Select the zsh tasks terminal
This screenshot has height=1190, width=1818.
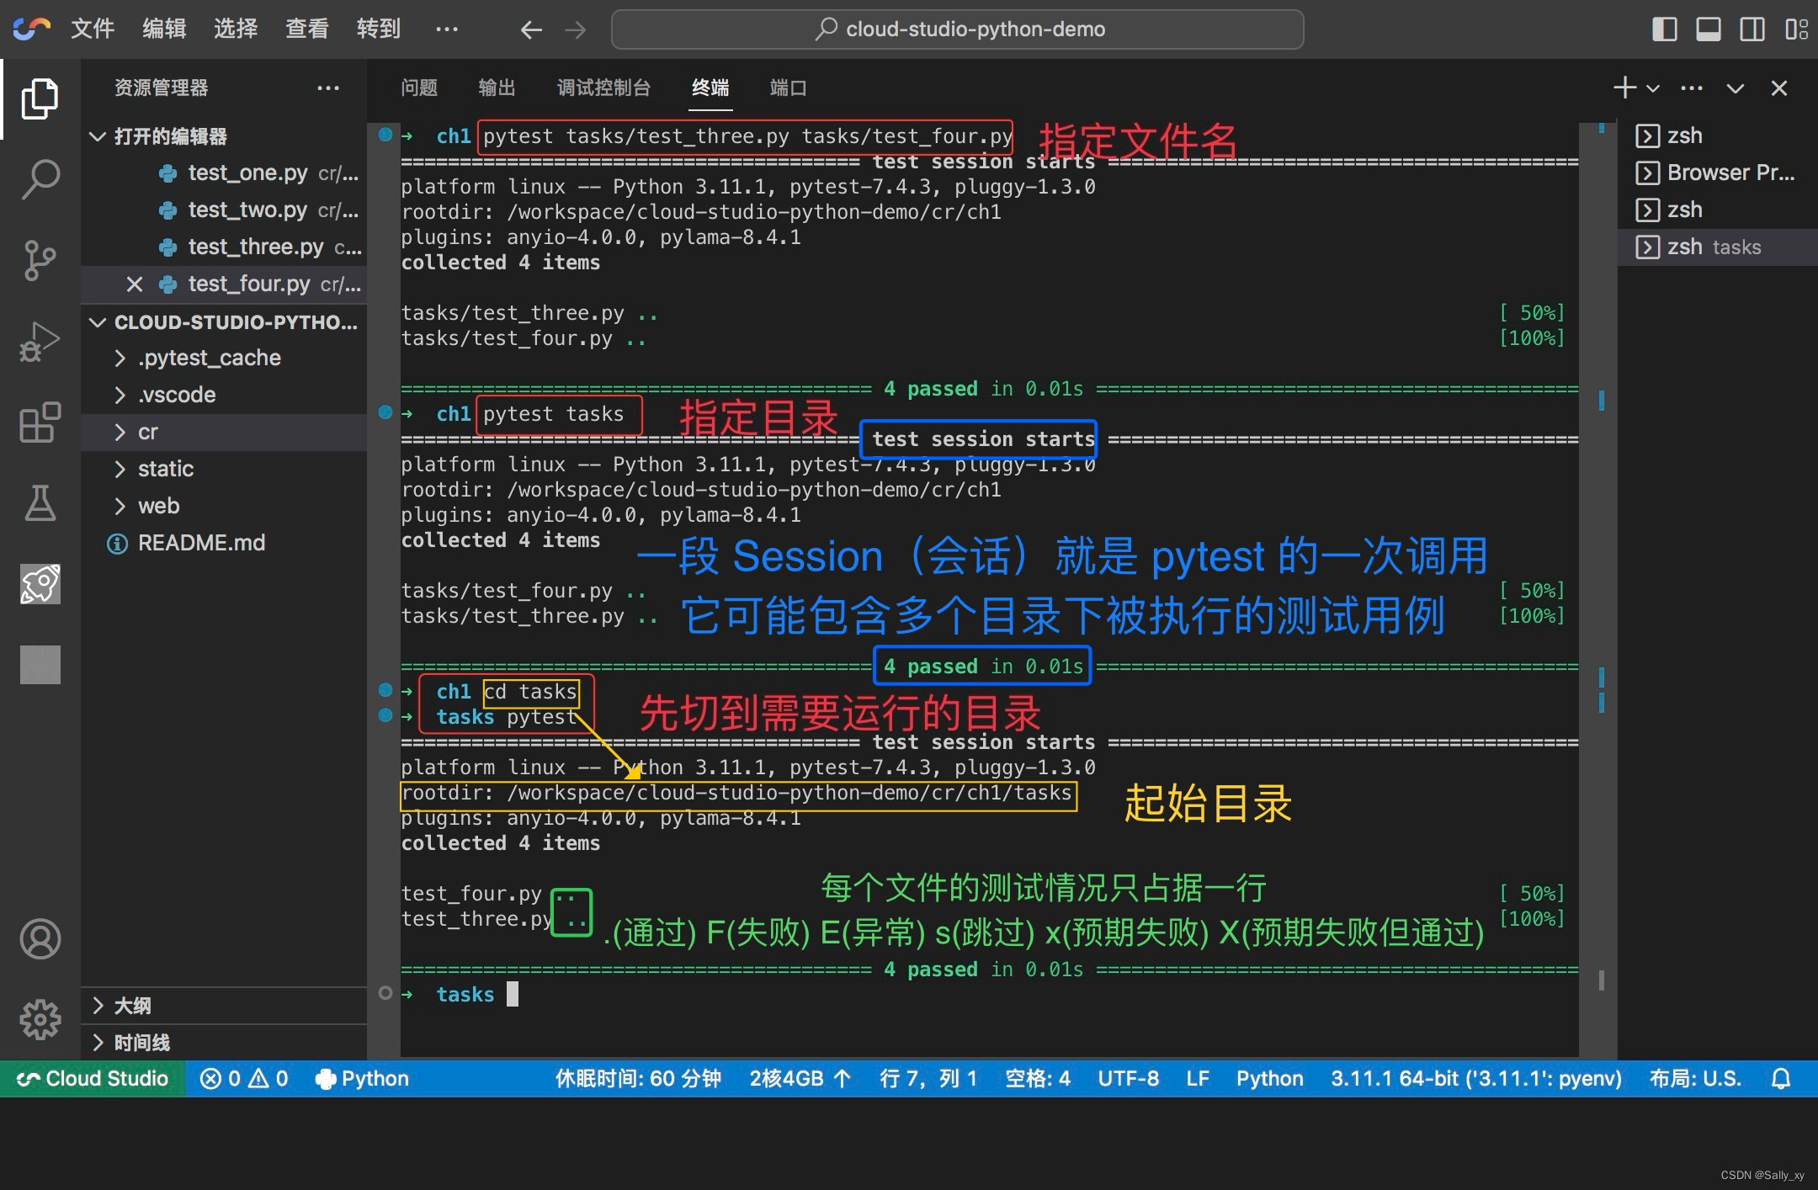(1718, 247)
